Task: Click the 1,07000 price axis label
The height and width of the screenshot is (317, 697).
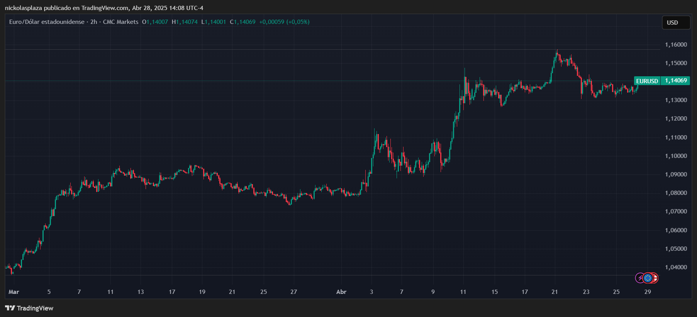Action: 676,211
